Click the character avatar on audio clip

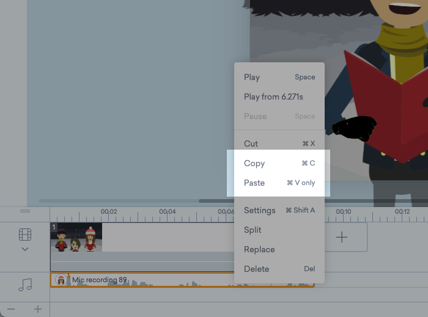tap(61, 280)
